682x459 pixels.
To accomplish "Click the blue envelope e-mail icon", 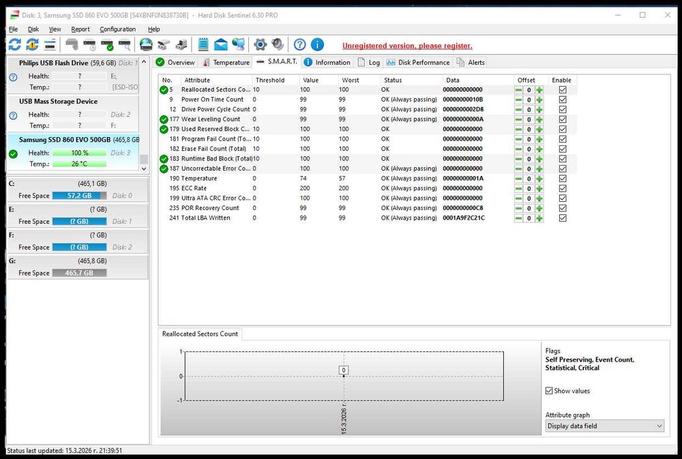I will tap(221, 45).
